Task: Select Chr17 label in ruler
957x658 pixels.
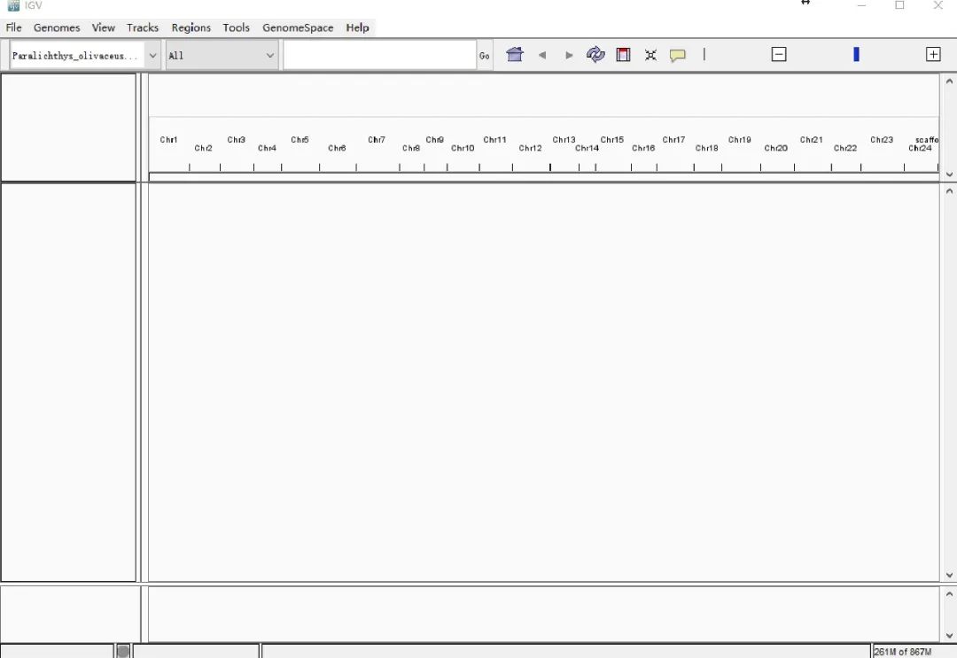Action: point(673,140)
